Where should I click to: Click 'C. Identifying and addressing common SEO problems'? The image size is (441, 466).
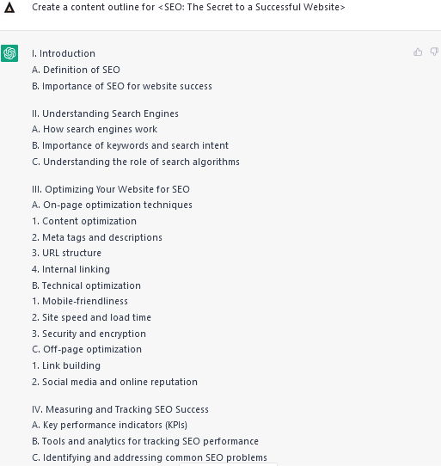tap(150, 457)
